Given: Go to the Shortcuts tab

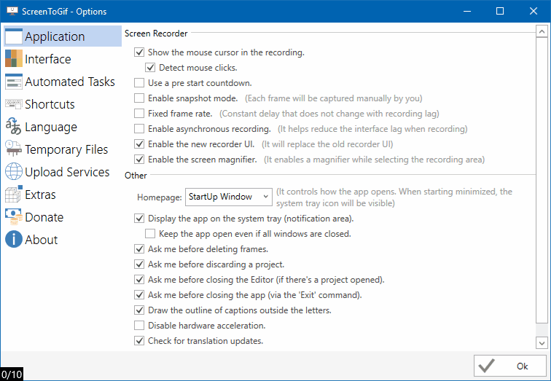Looking at the screenshot, I should 63,104.
